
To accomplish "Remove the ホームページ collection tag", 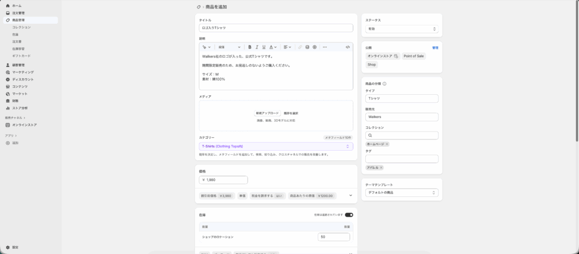I will pyautogui.click(x=387, y=144).
